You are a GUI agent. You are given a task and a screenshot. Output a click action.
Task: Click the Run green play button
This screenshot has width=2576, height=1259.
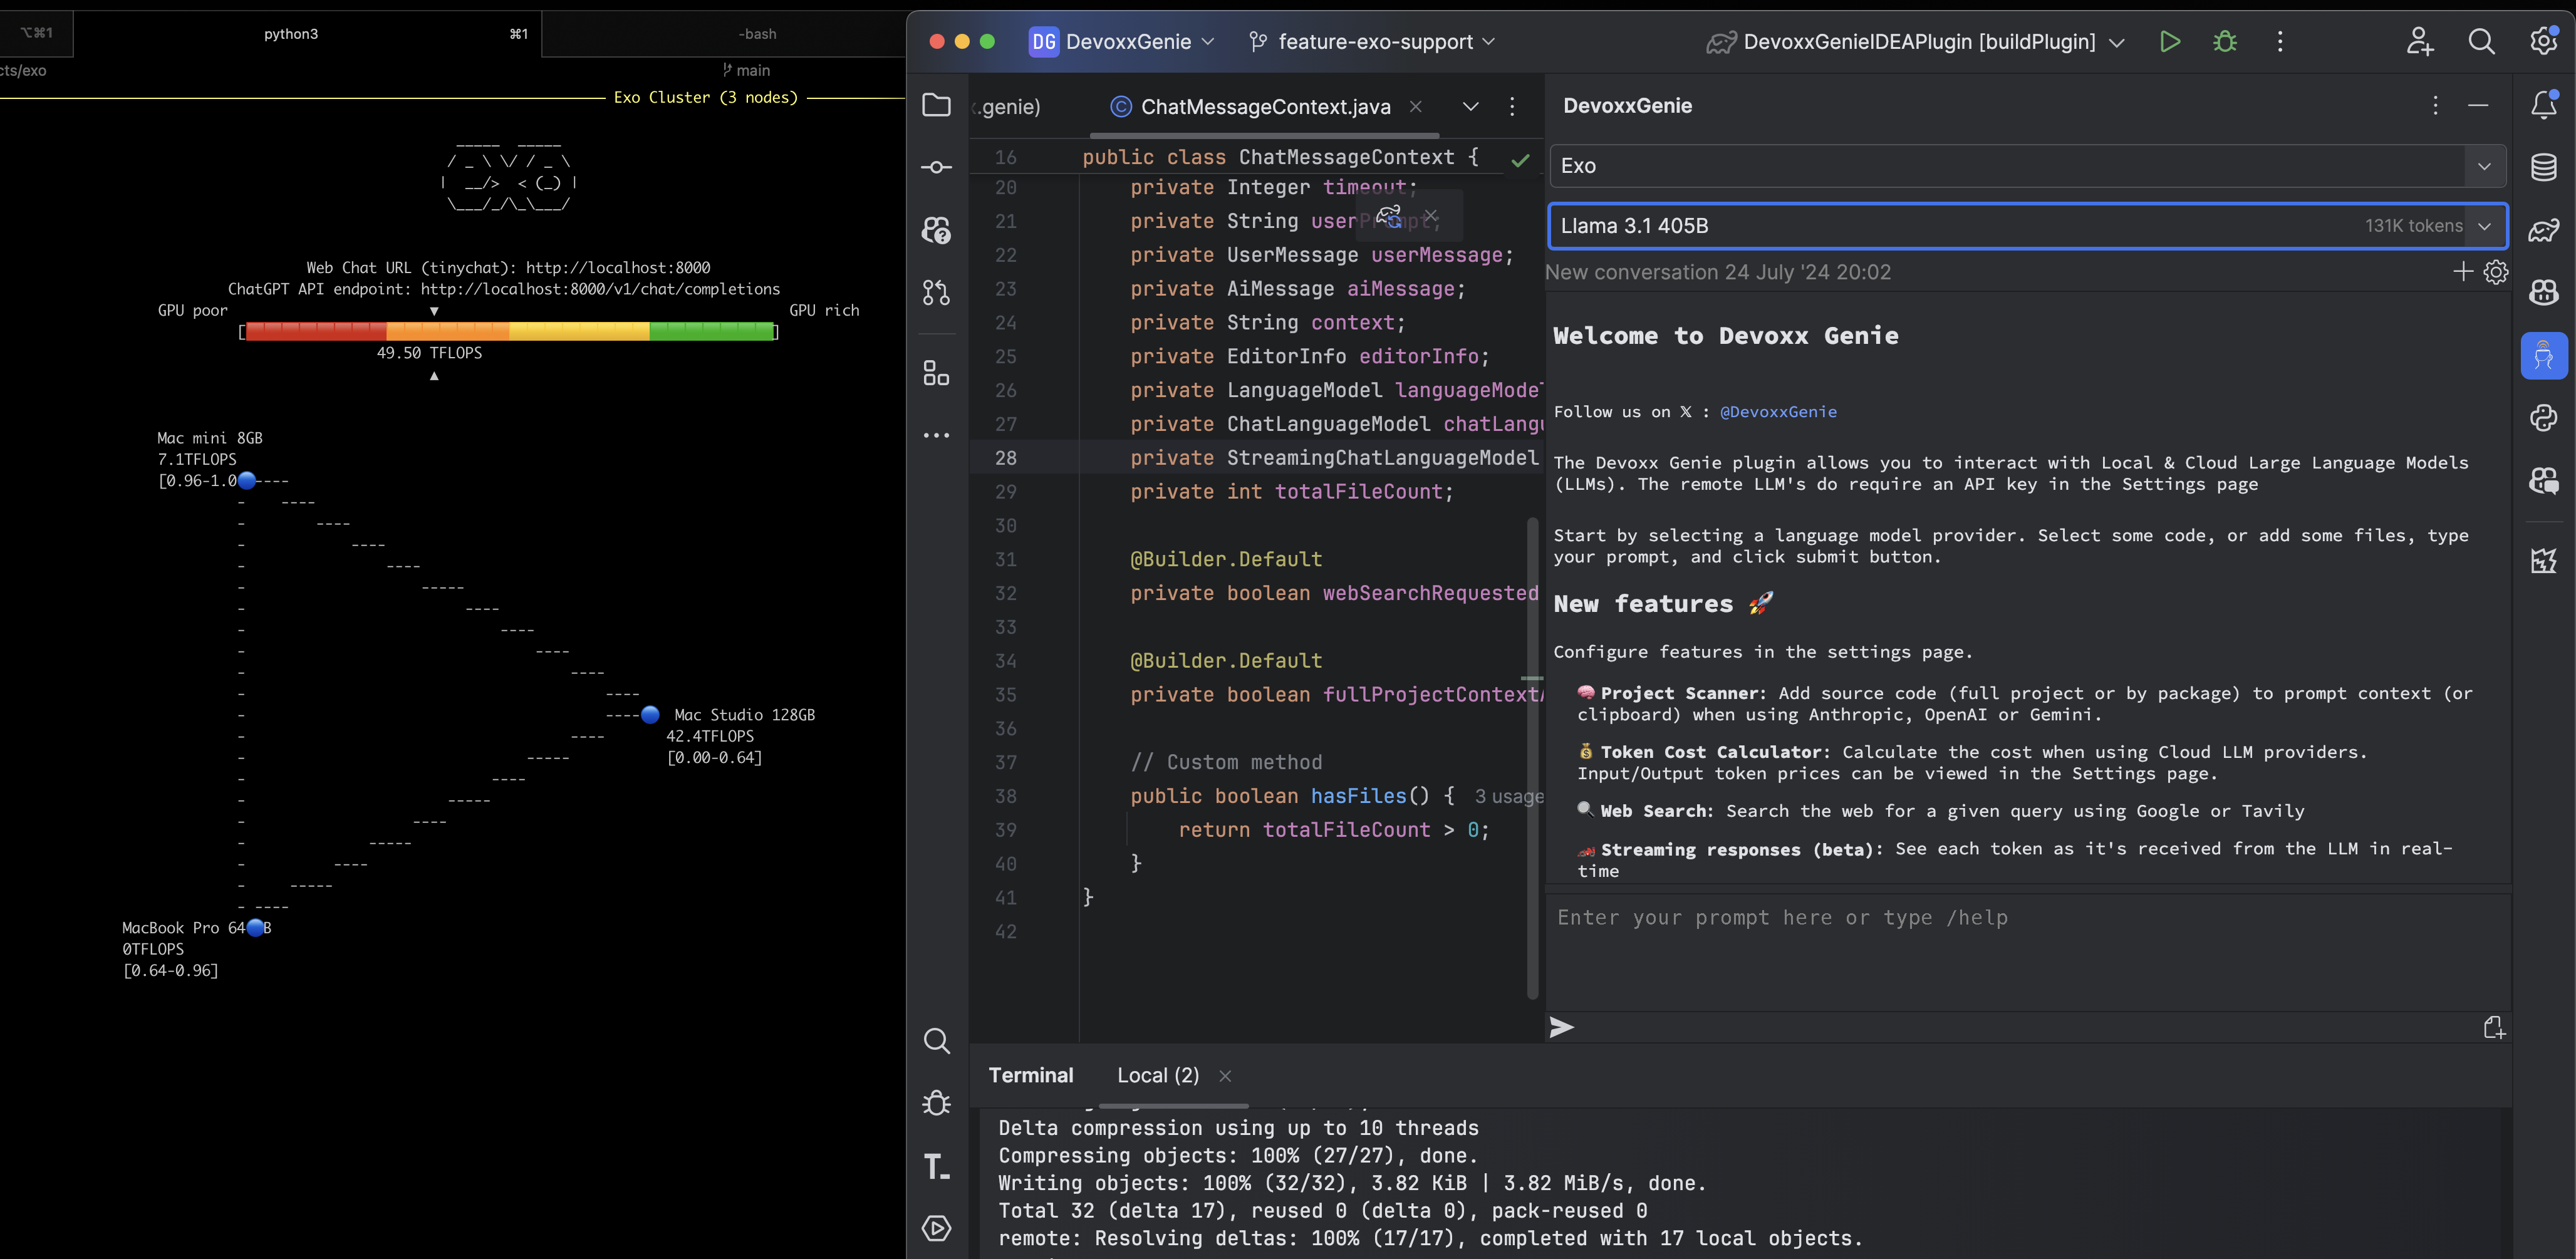tap(2169, 41)
